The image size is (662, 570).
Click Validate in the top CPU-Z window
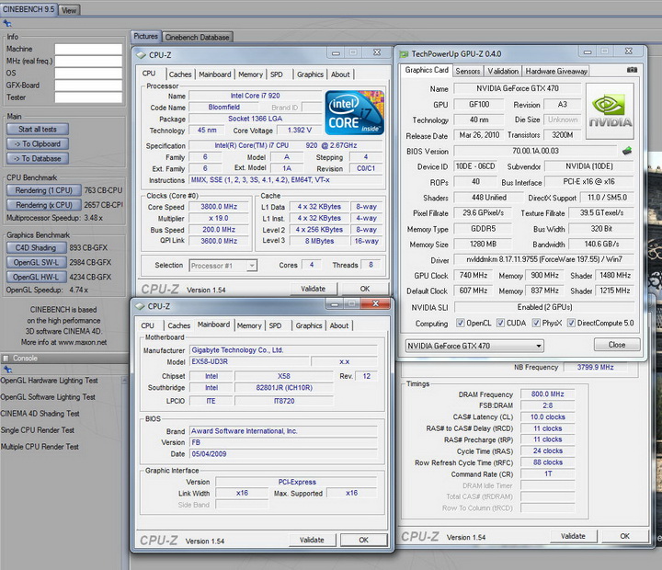314,289
